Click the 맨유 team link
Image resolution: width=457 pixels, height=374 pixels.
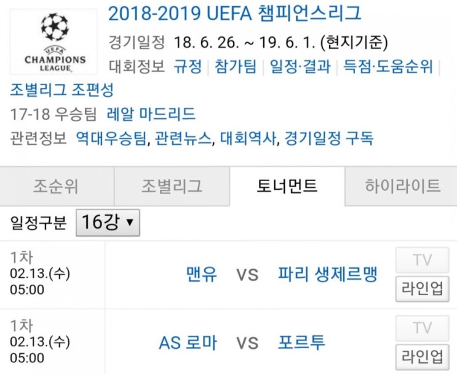click(x=201, y=274)
